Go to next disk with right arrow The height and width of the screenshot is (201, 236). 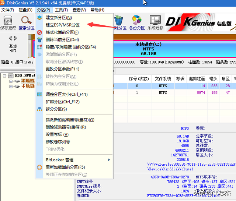point(15,38)
